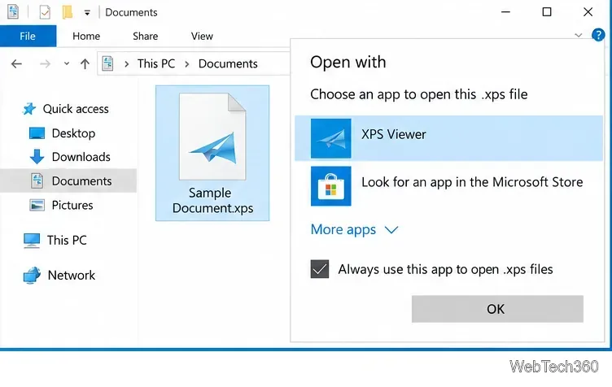Image resolution: width=612 pixels, height=387 pixels.
Task: Open the recent locations dropdown arrow
Action: (67, 63)
